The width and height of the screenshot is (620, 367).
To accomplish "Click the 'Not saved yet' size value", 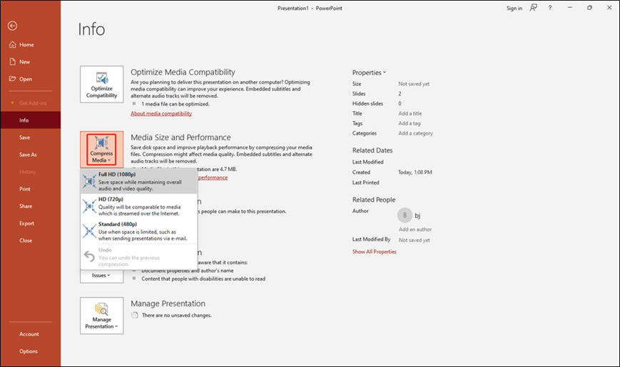I will (414, 84).
